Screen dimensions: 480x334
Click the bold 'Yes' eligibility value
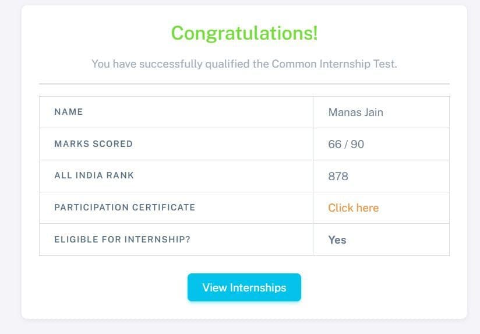click(337, 240)
